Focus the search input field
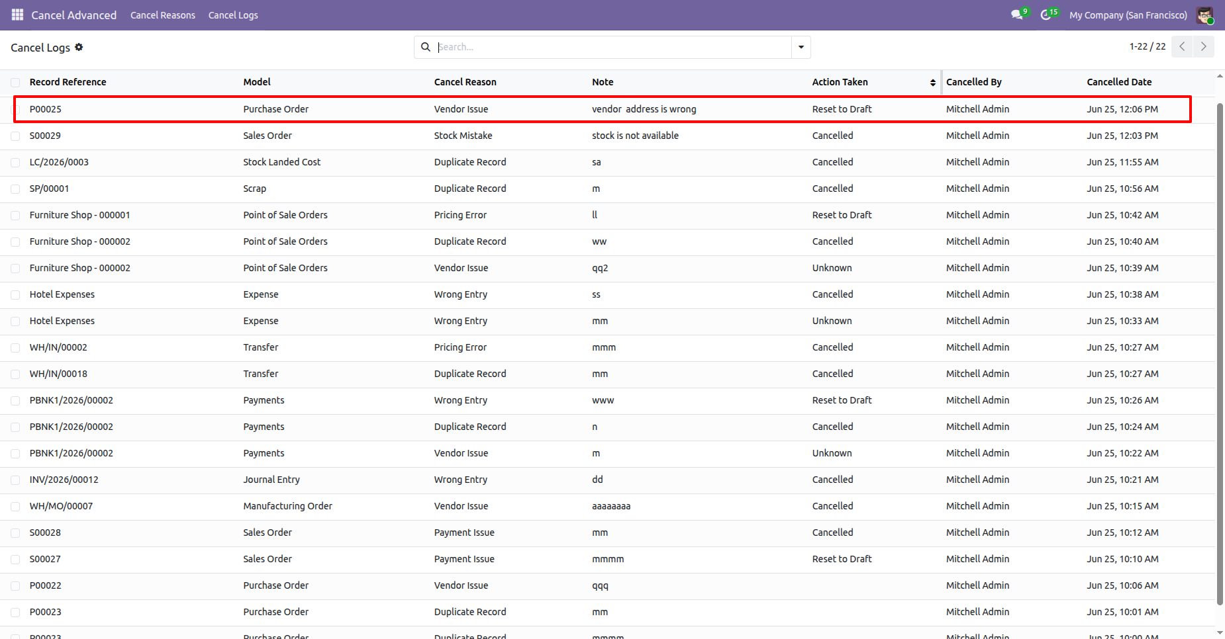 pyautogui.click(x=613, y=47)
